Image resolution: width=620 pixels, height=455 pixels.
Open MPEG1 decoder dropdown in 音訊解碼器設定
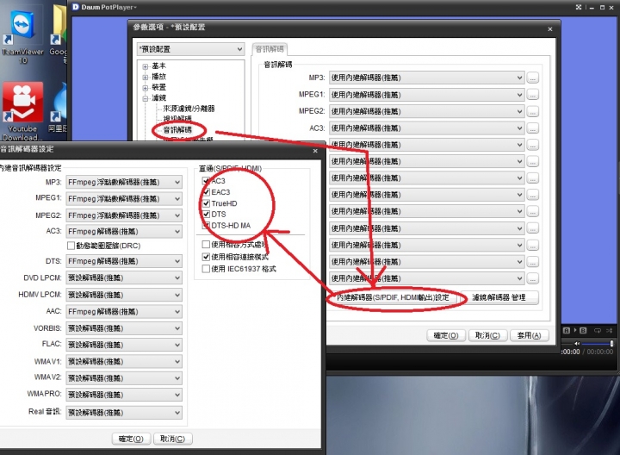point(124,198)
